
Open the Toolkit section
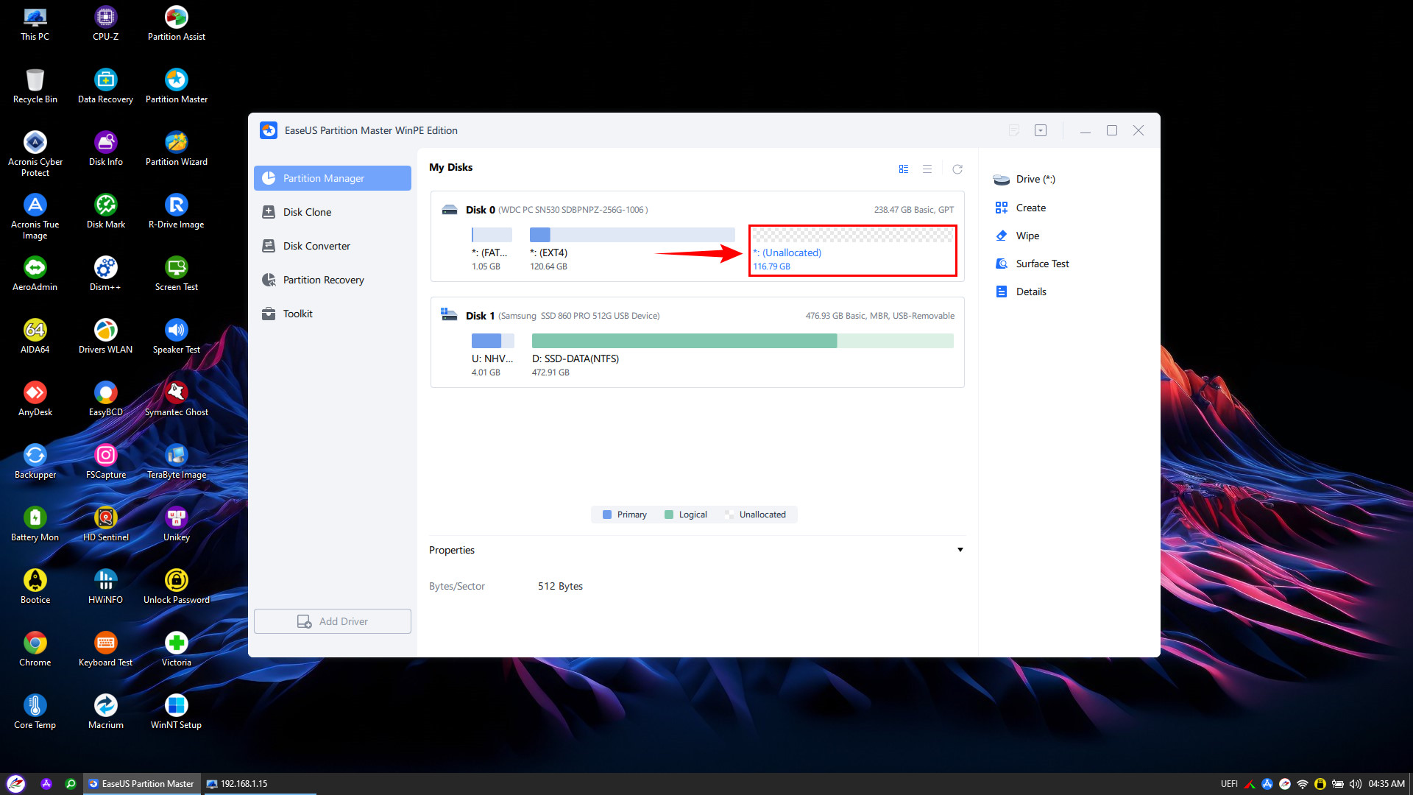[297, 314]
